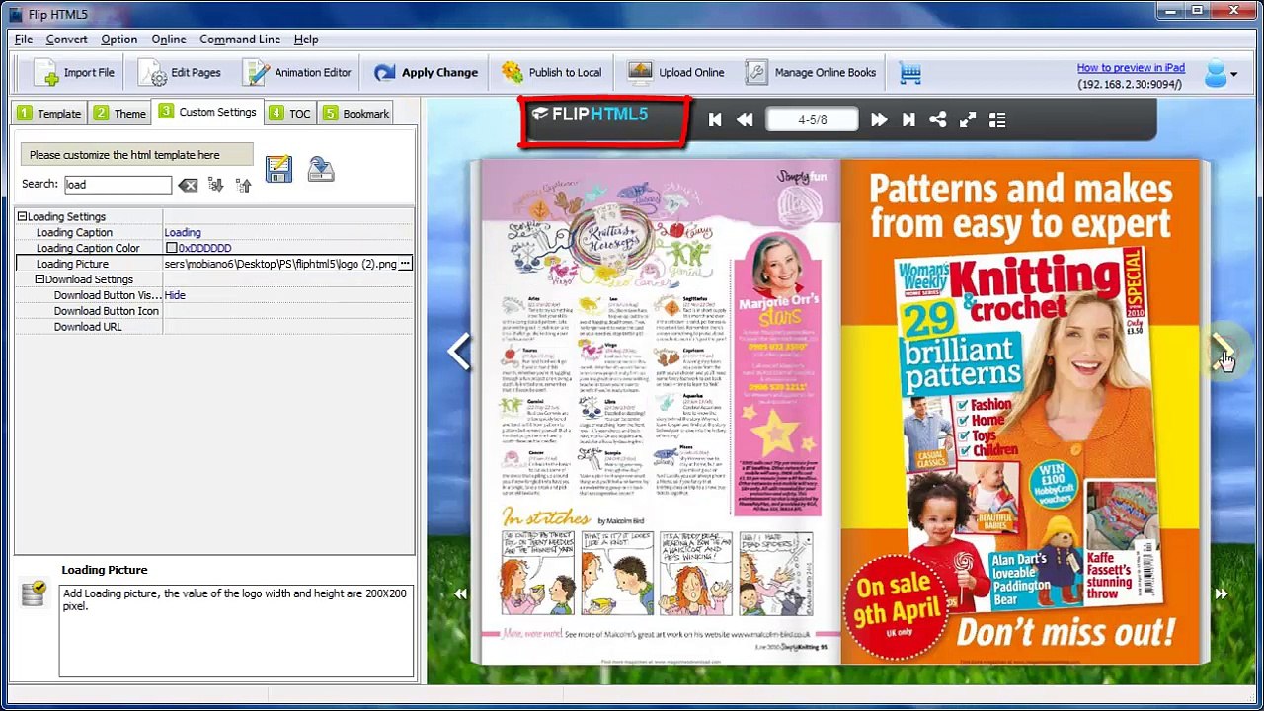Click Apply Change in the toolbar
This screenshot has height=711, width=1264.
426,73
